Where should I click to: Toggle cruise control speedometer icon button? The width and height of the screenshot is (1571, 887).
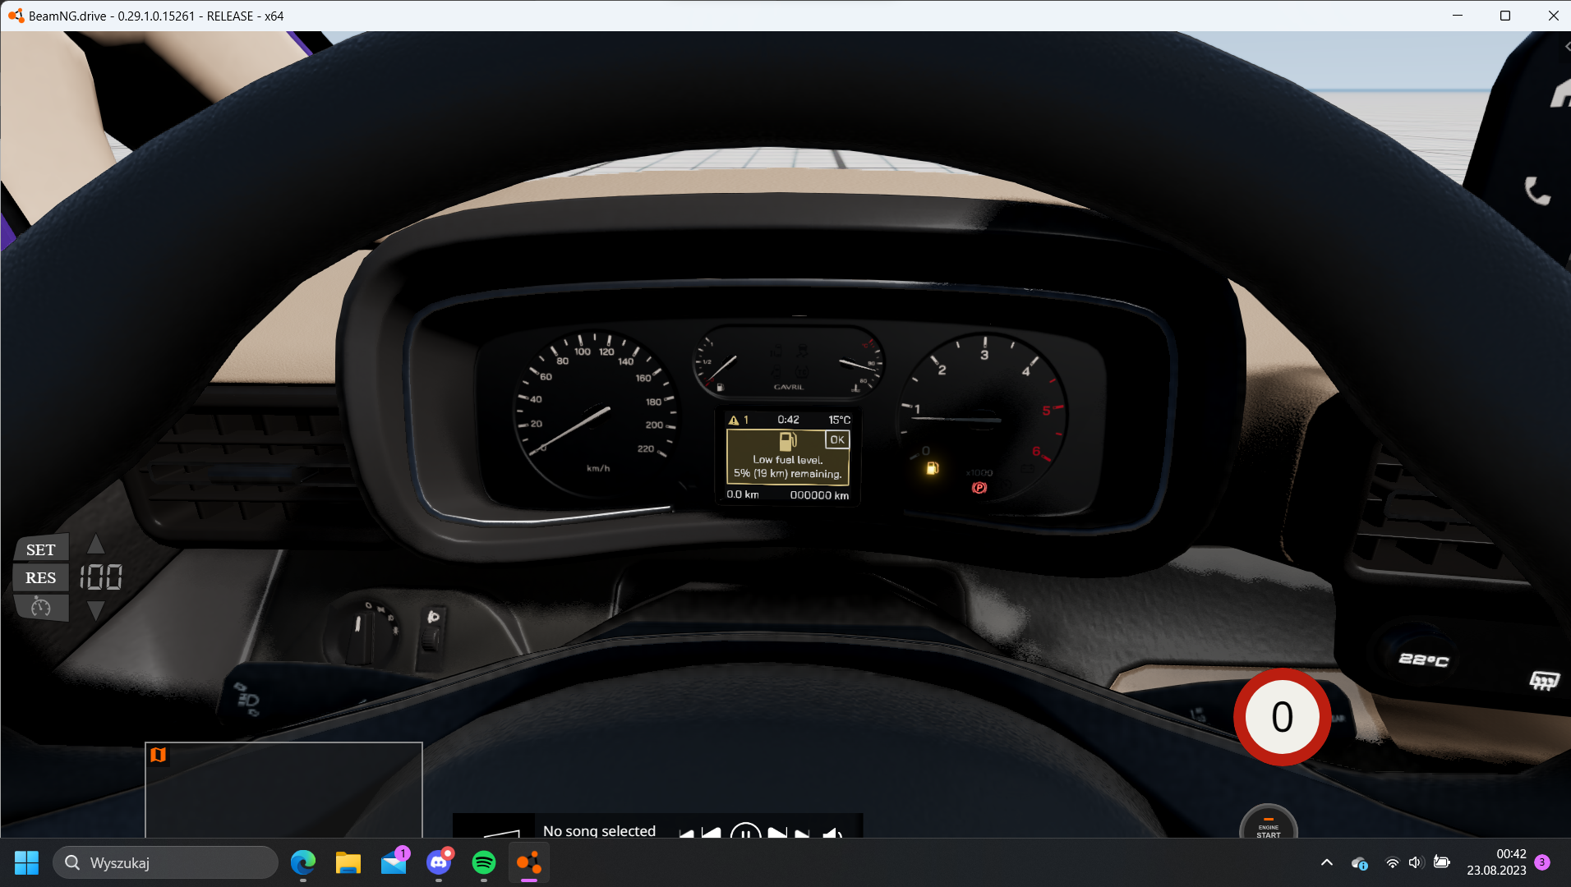point(41,607)
